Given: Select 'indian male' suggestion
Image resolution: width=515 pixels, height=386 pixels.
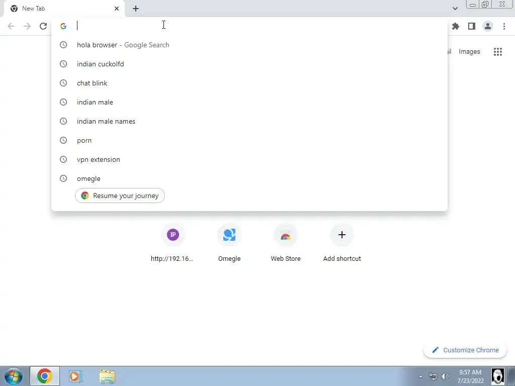Looking at the screenshot, I should (249, 102).
